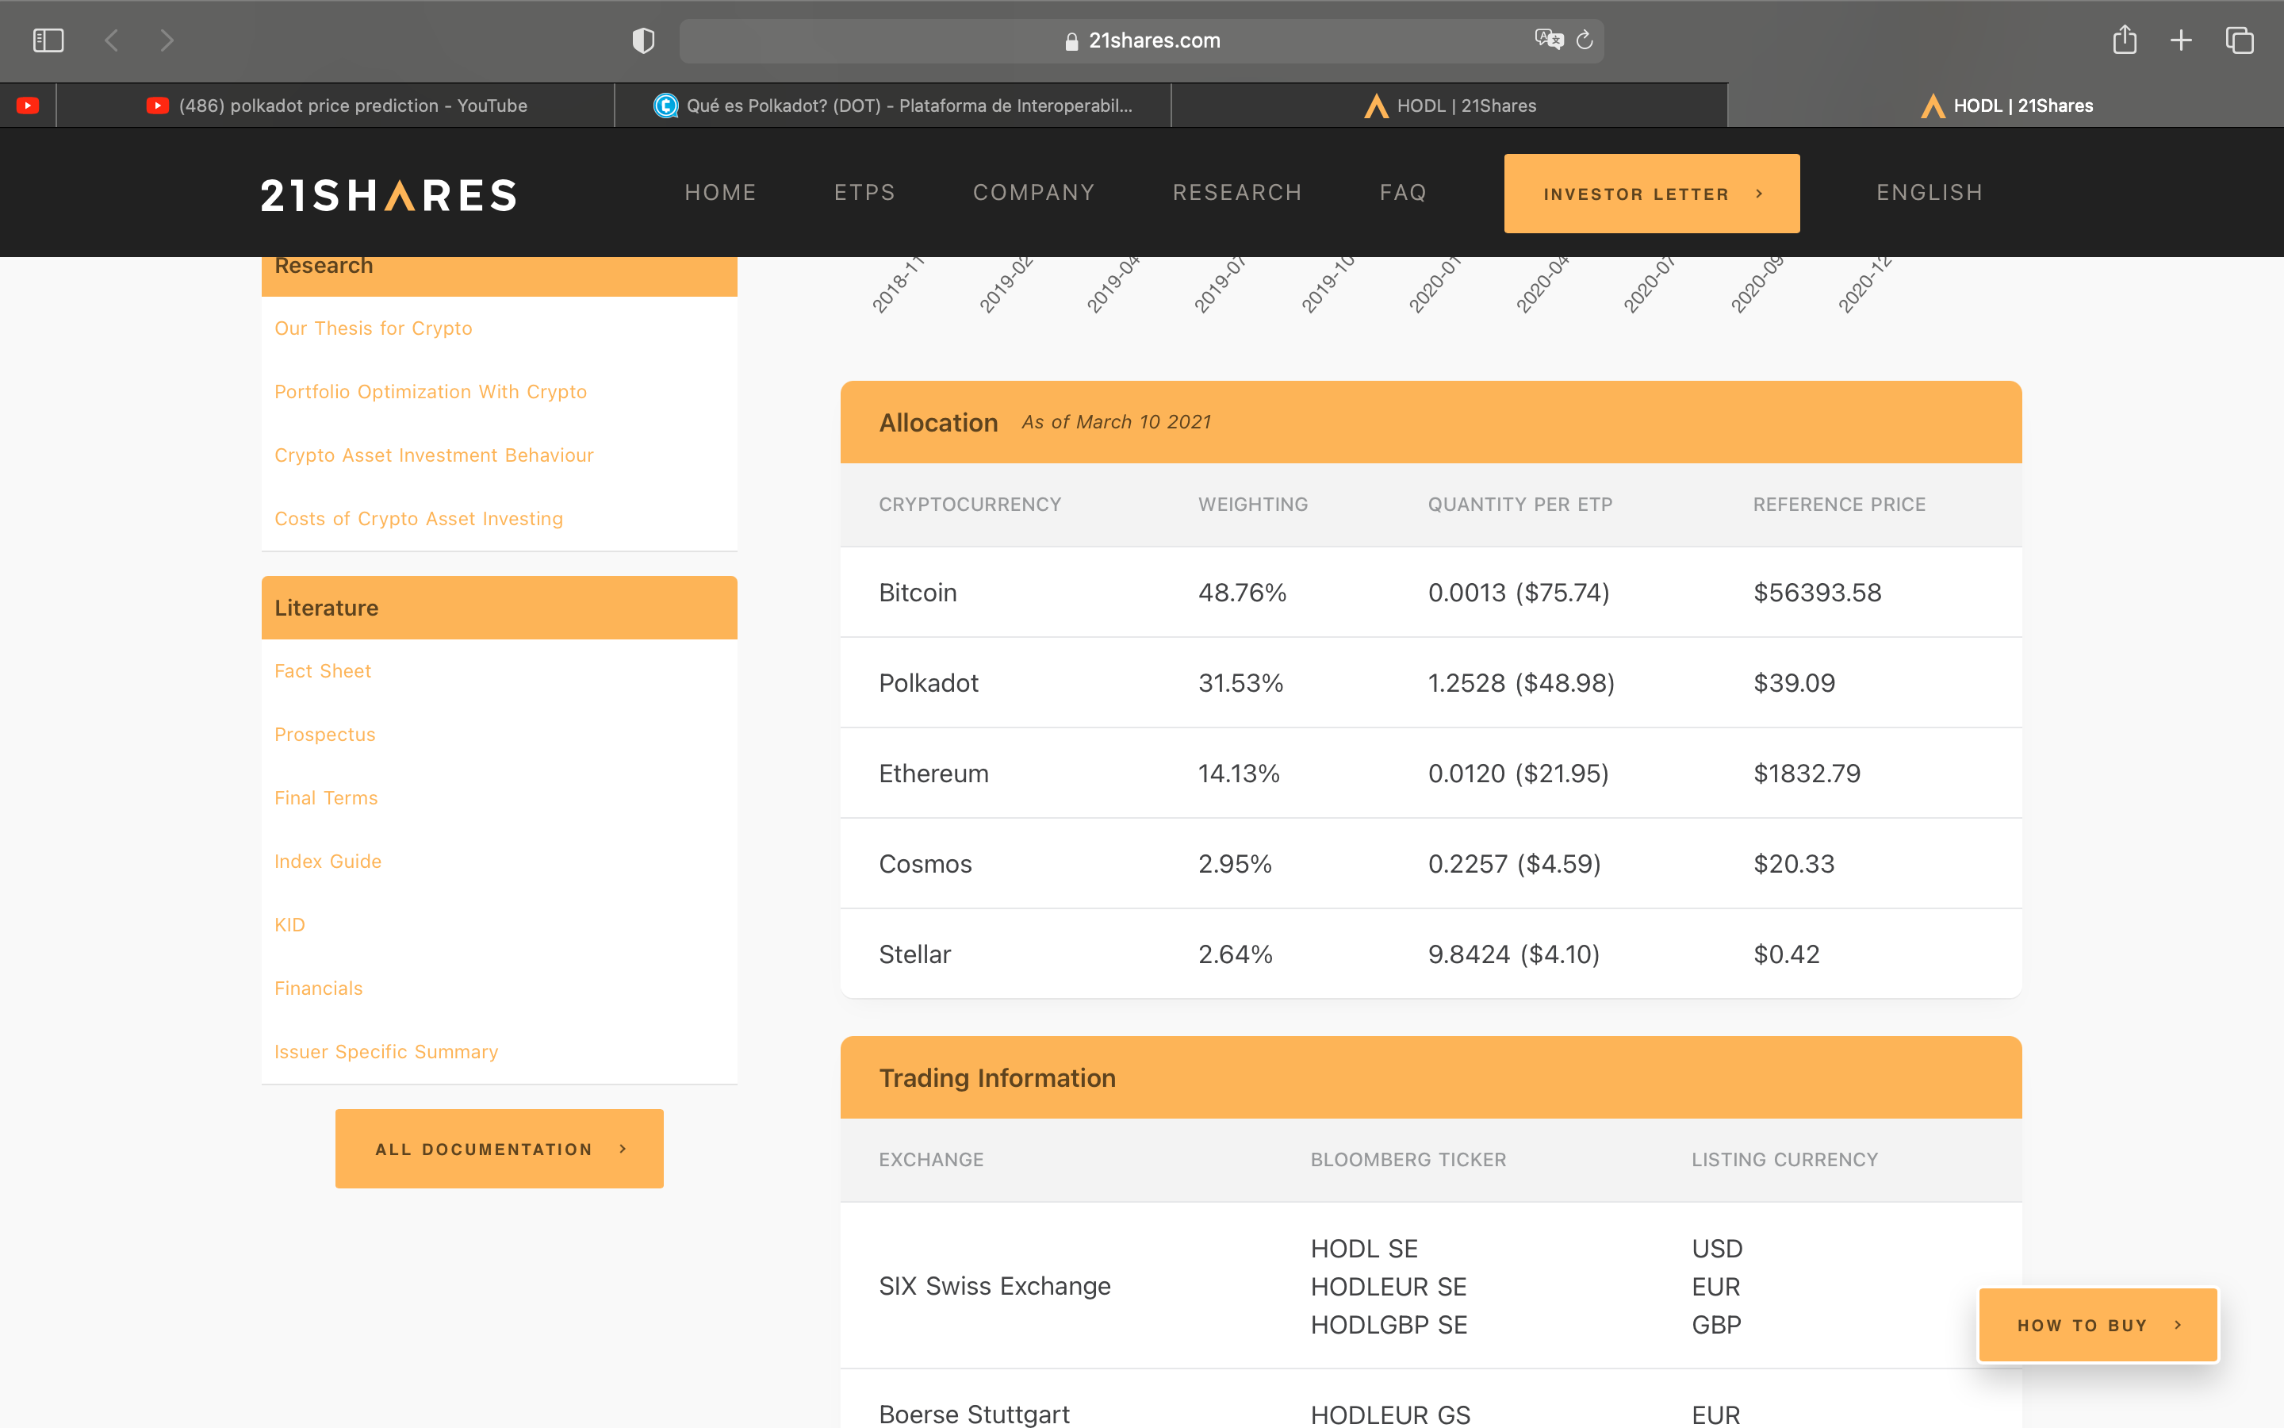Open the Issuer Specific Summary link

(386, 1051)
